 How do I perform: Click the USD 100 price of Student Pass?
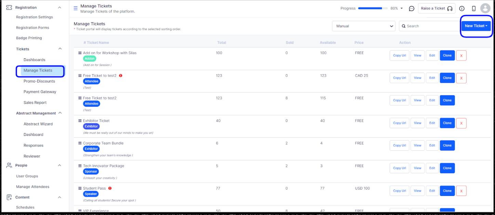pos(363,188)
